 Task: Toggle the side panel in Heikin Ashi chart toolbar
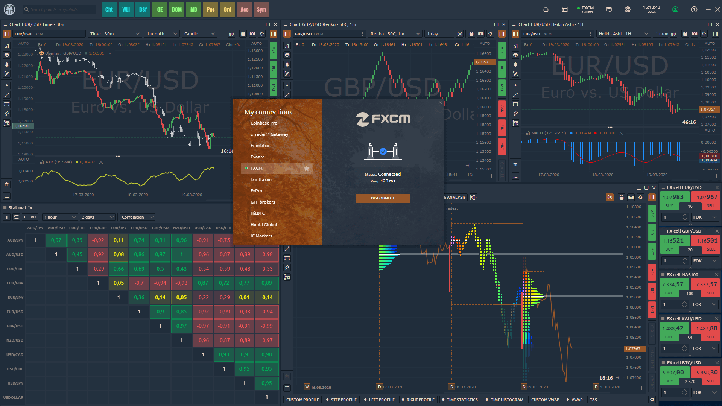(x=716, y=34)
